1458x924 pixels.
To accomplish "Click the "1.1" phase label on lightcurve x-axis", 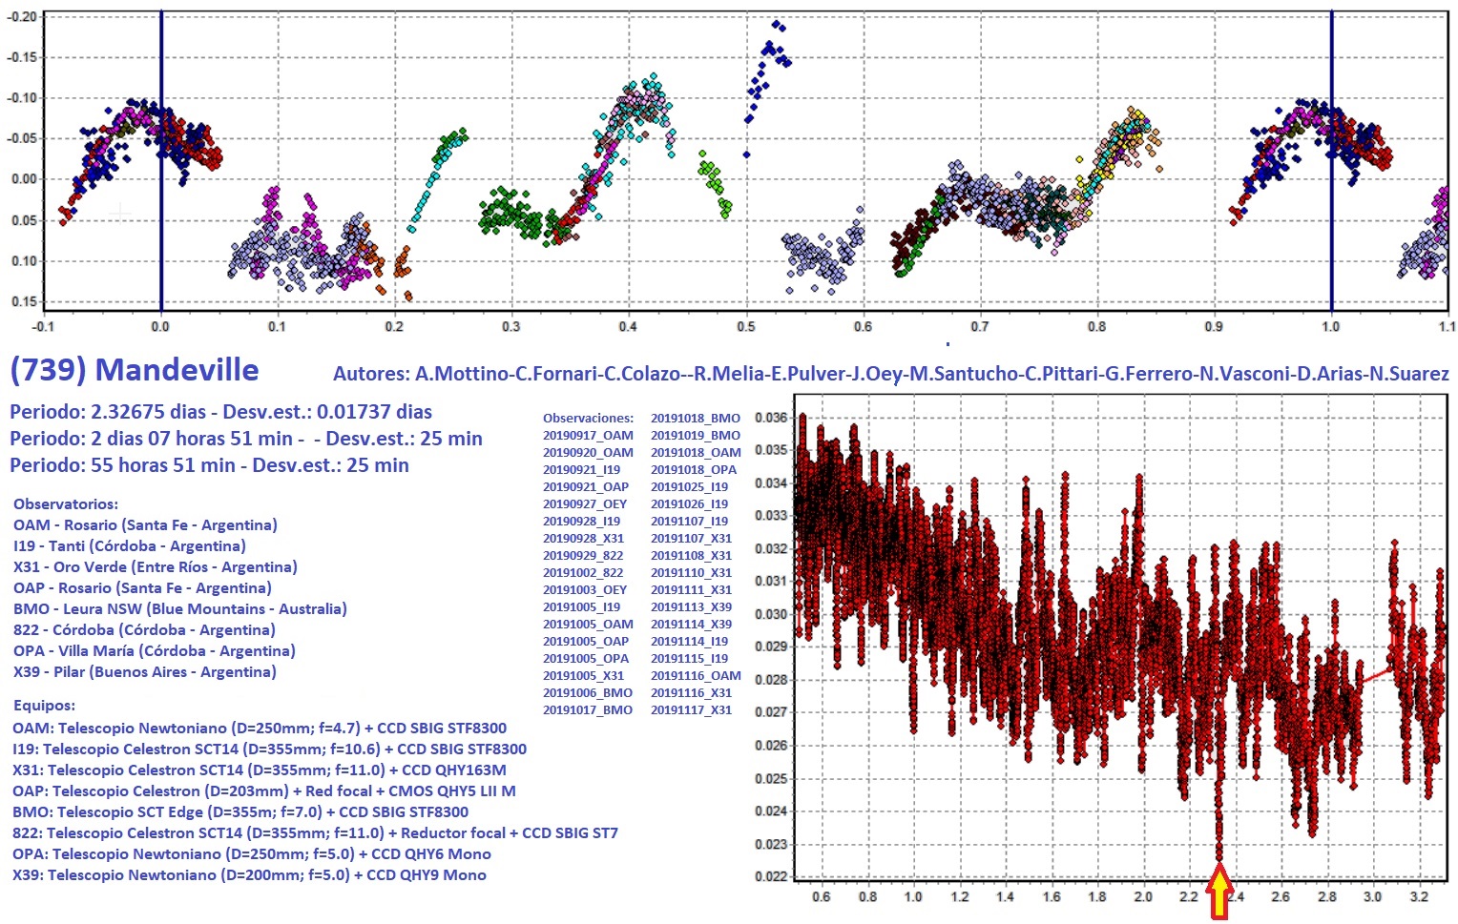I will point(1447,326).
